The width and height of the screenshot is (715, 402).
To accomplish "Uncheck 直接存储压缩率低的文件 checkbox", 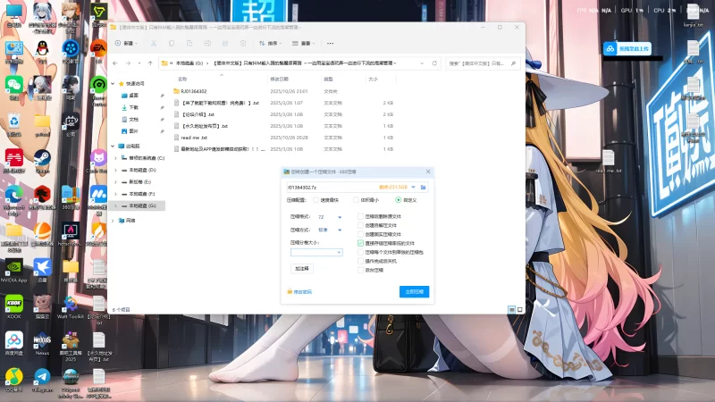I will [x=360, y=243].
